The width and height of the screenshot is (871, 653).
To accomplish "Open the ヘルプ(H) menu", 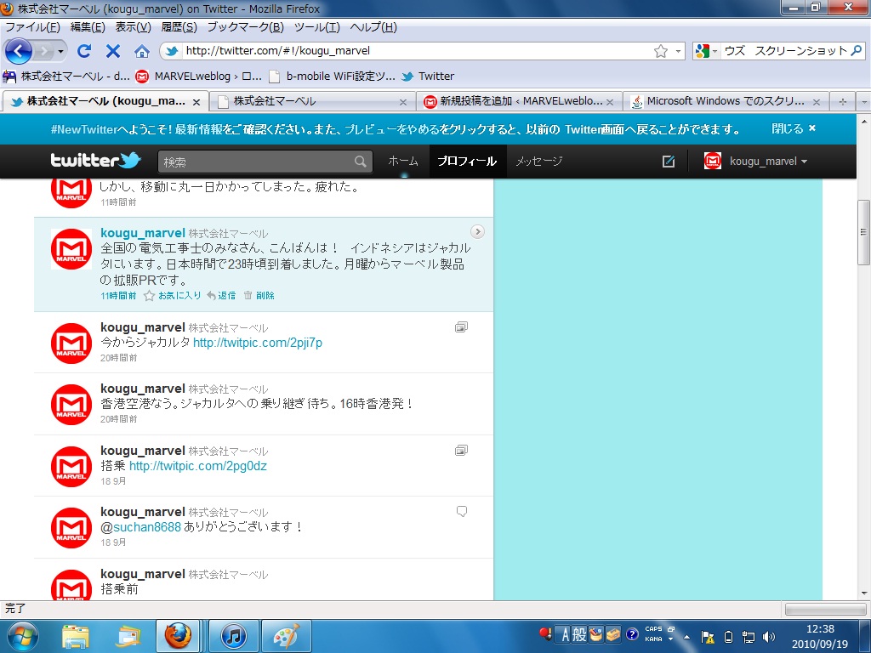I will [373, 27].
